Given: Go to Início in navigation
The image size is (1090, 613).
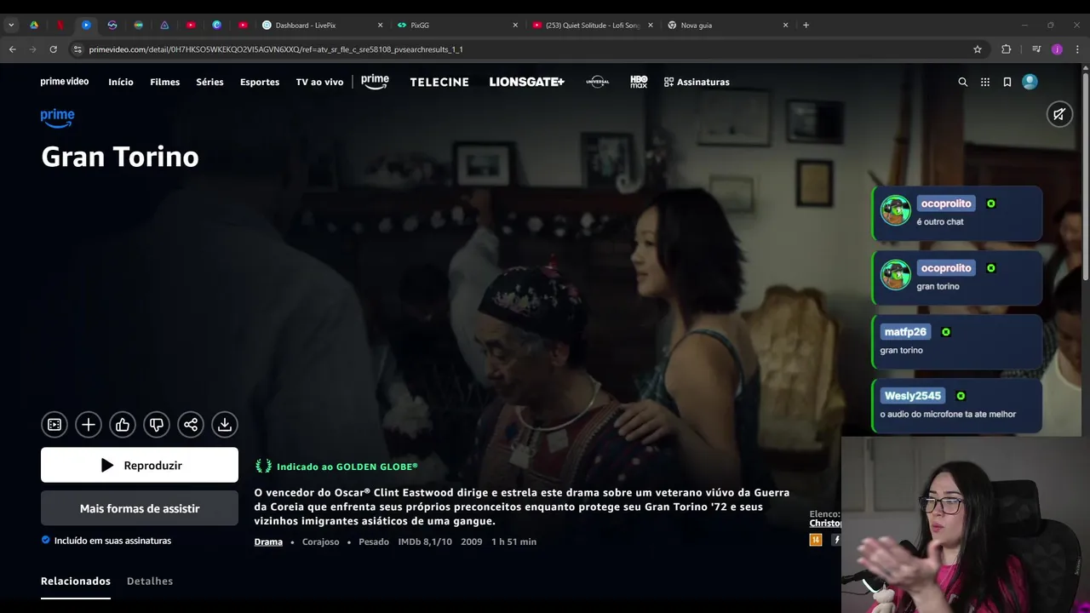Looking at the screenshot, I should [x=121, y=82].
